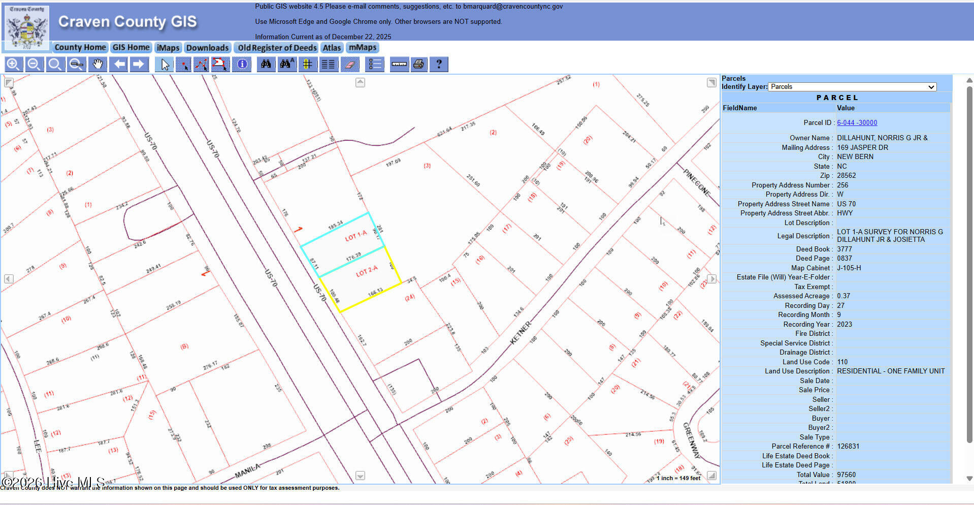The height and width of the screenshot is (505, 974).
Task: Open parcel ID 6-044-30000 link
Action: point(857,123)
